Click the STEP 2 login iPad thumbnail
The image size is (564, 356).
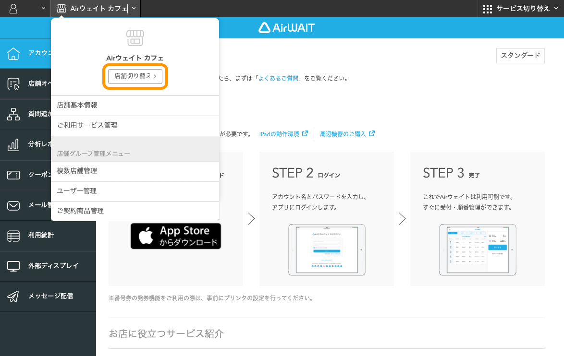point(327,249)
